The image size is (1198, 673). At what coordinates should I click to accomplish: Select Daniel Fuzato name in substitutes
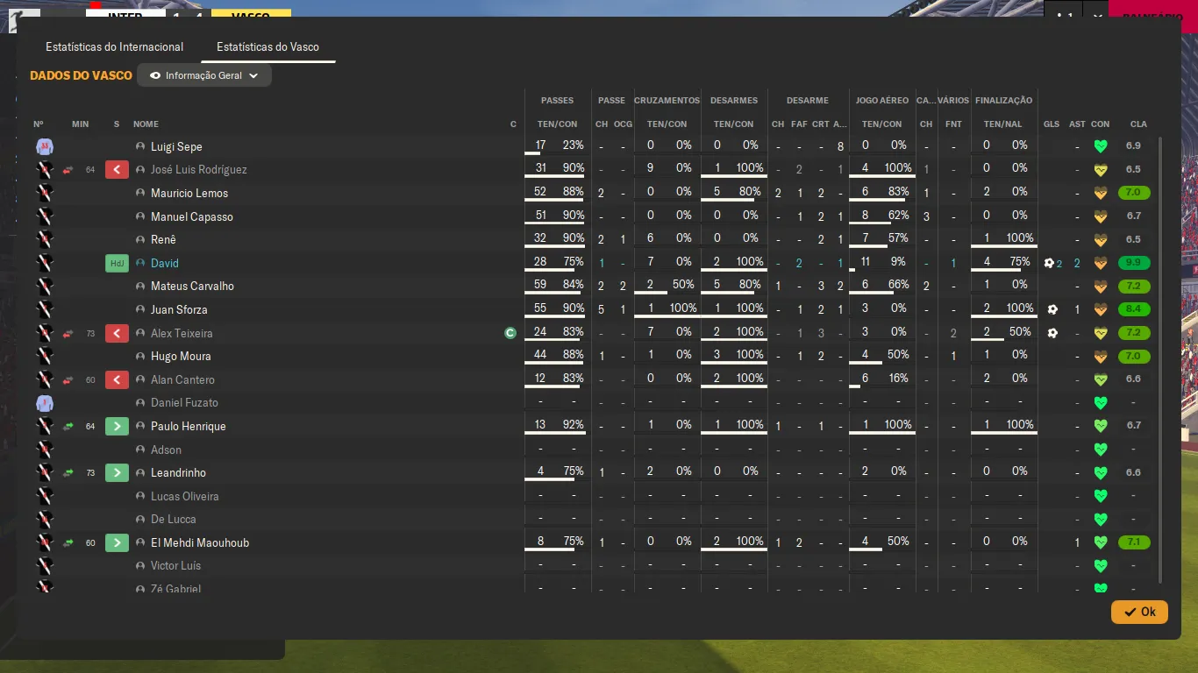[184, 403]
